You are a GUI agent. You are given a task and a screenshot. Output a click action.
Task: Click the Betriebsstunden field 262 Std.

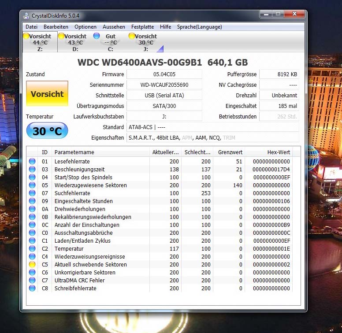pyautogui.click(x=279, y=117)
